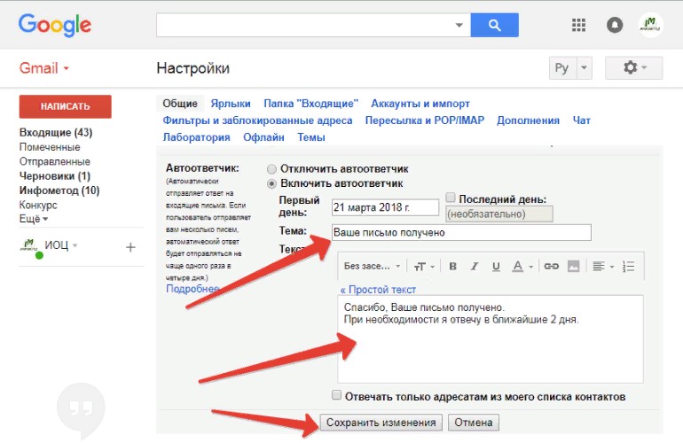Click the blue search magnifier button

pos(494,25)
